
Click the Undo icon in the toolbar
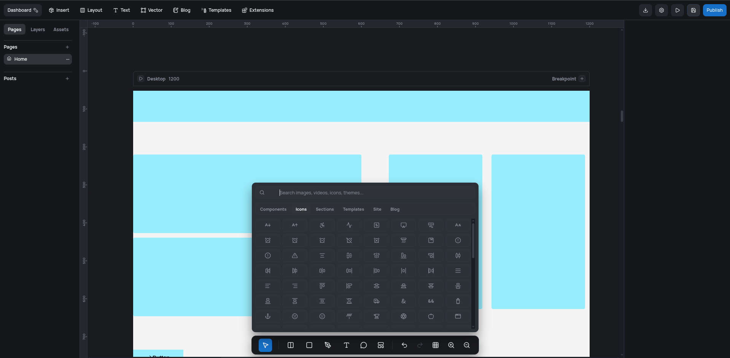click(404, 345)
